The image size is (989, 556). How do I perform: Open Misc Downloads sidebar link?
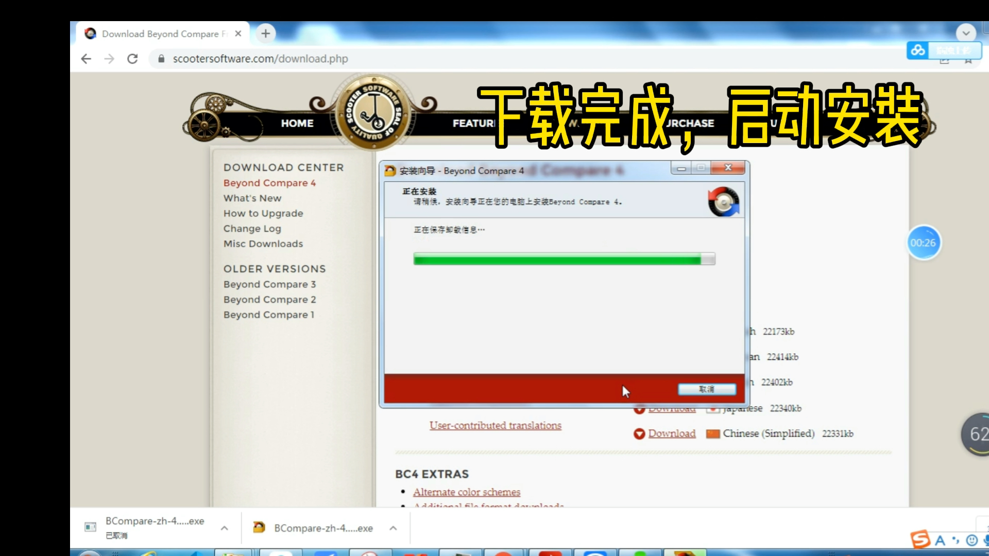263,244
